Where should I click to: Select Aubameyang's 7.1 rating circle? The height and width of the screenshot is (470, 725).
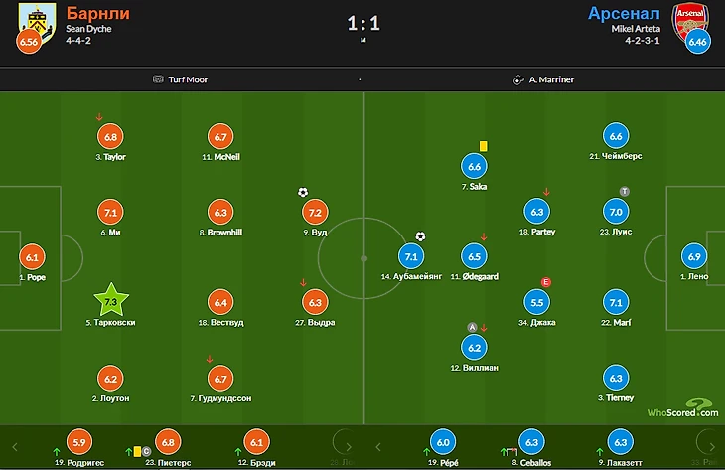click(x=410, y=256)
